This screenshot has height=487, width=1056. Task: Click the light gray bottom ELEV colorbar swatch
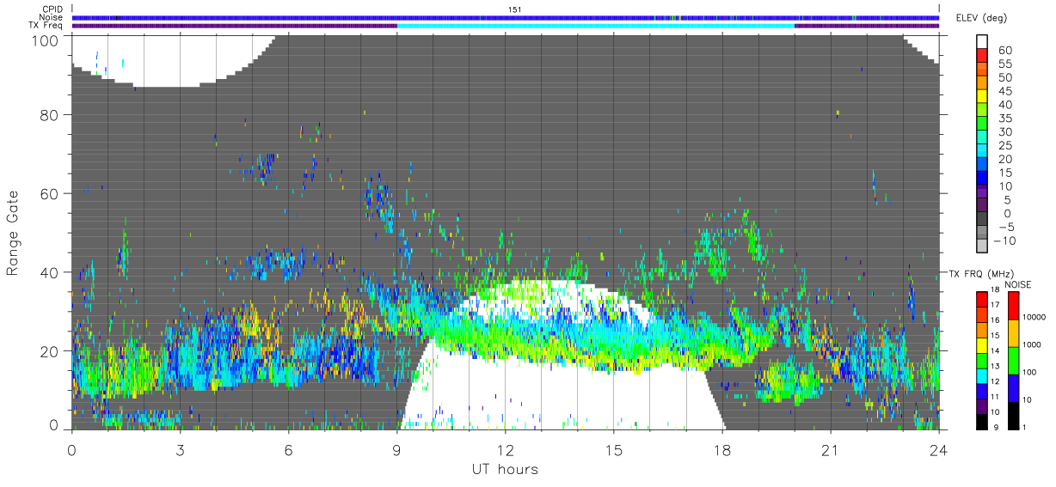click(x=983, y=245)
